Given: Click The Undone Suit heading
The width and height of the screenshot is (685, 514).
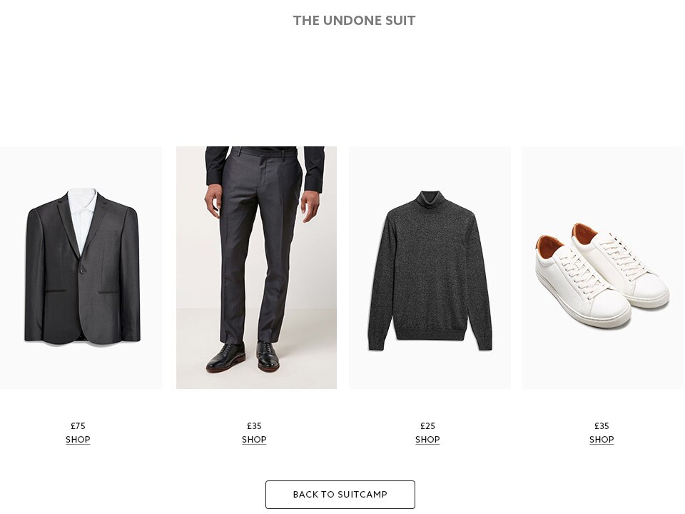Looking at the screenshot, I should click(x=354, y=21).
